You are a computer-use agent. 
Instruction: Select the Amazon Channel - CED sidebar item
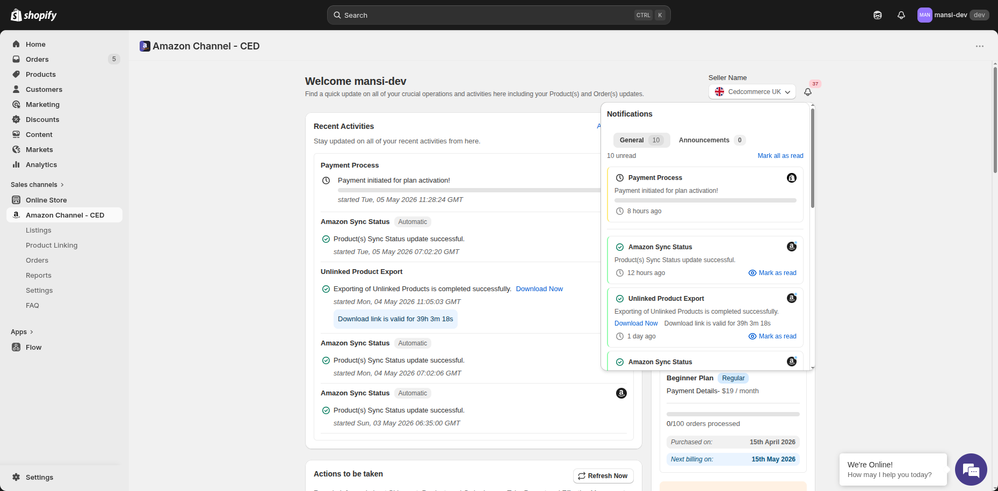point(64,215)
